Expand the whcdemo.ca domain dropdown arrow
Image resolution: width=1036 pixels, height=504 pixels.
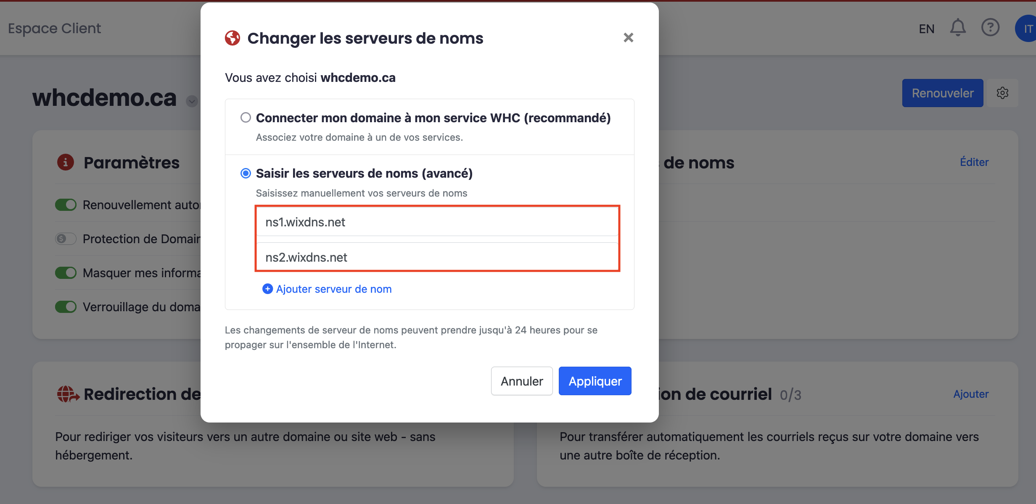coord(192,101)
